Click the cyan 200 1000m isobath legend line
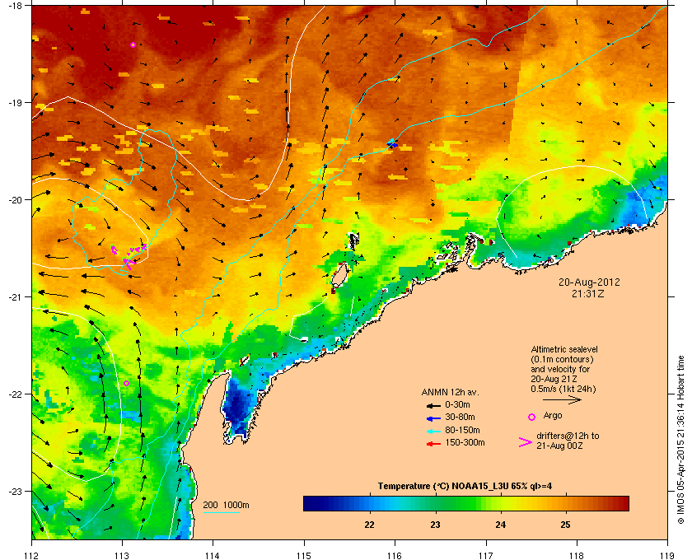Viewport: 692px width, 560px height. click(x=221, y=512)
